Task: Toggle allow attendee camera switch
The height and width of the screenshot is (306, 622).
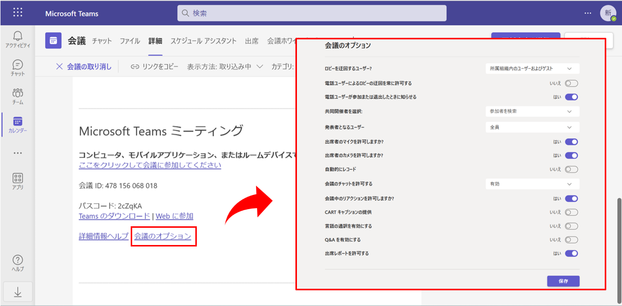Action: click(x=571, y=155)
